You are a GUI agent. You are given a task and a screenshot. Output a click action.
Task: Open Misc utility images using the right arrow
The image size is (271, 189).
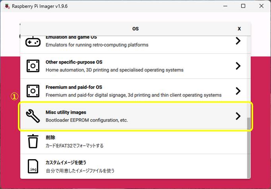pos(238,116)
